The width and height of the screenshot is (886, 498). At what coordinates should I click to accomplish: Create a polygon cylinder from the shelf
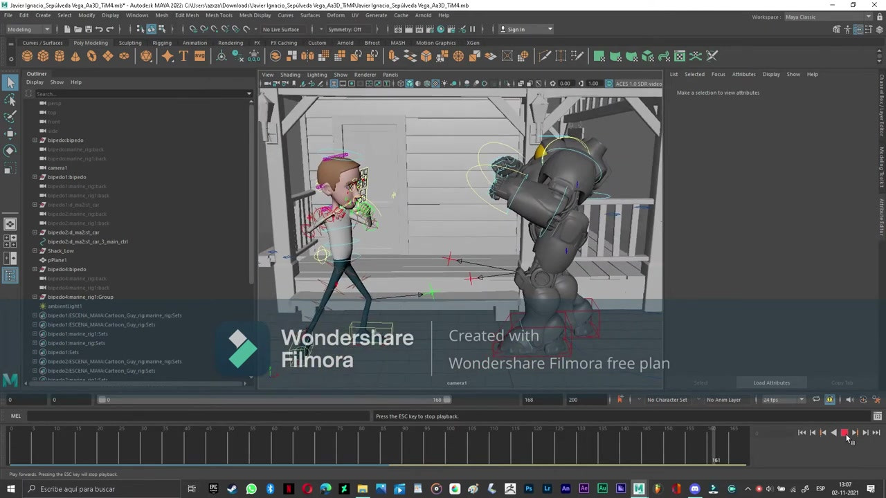click(x=60, y=56)
